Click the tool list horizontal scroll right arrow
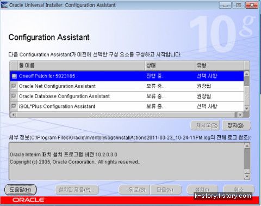This screenshot has height=206, width=261. click(240, 115)
